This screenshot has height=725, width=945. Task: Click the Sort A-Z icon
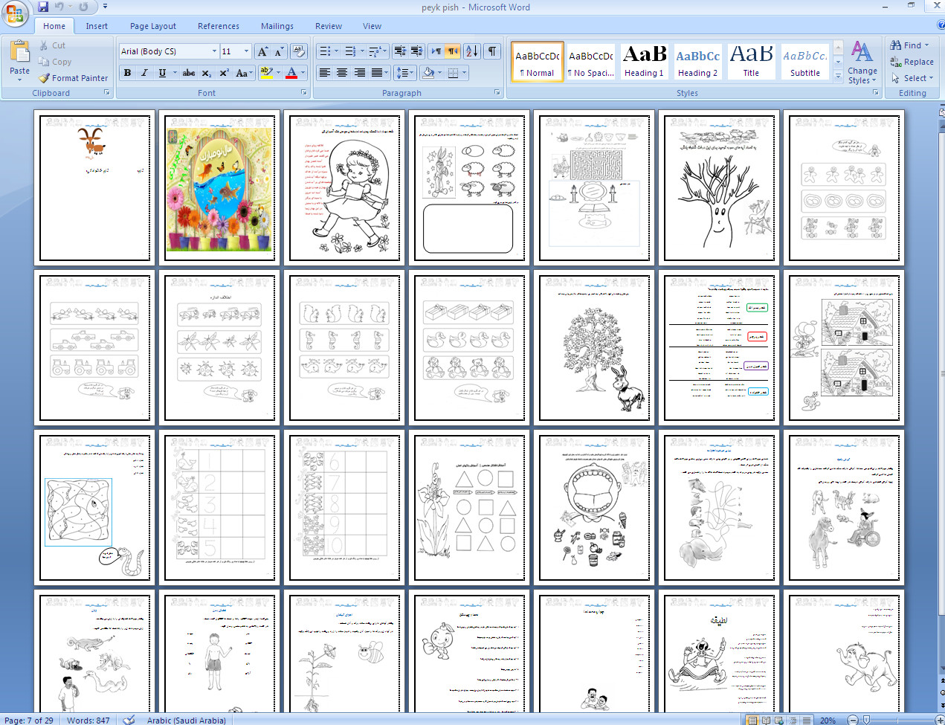[x=472, y=51]
